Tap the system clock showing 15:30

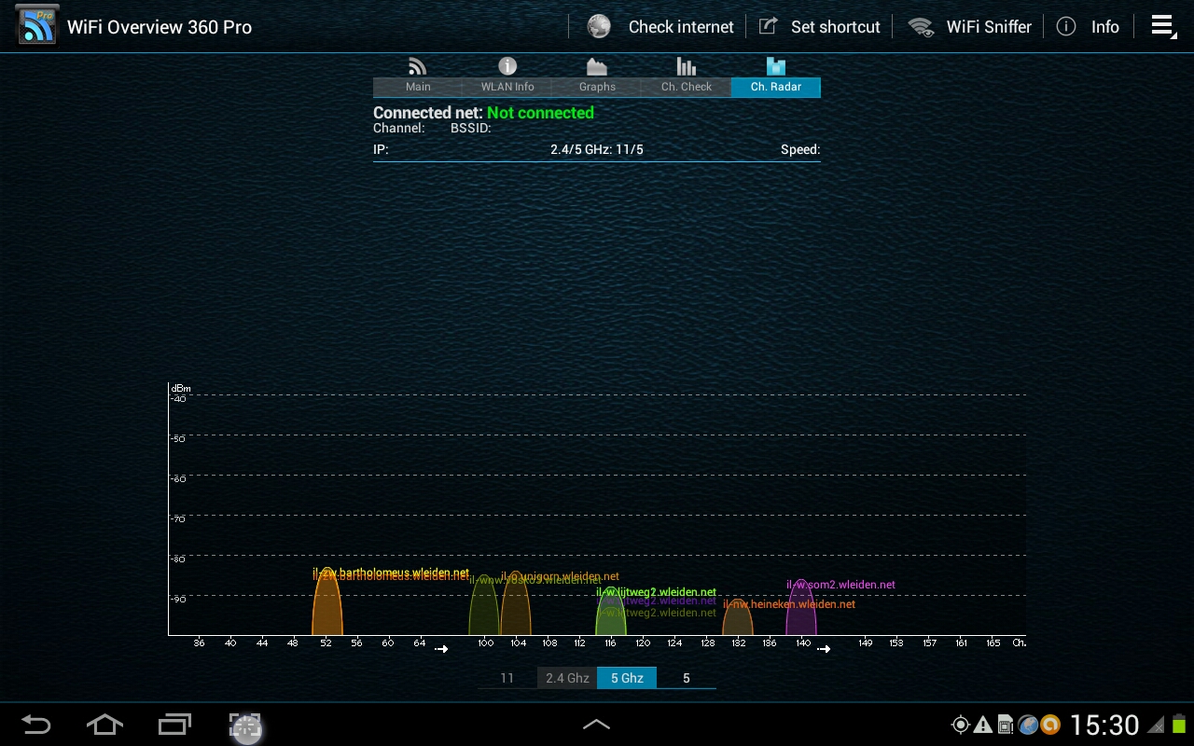pyautogui.click(x=1104, y=725)
